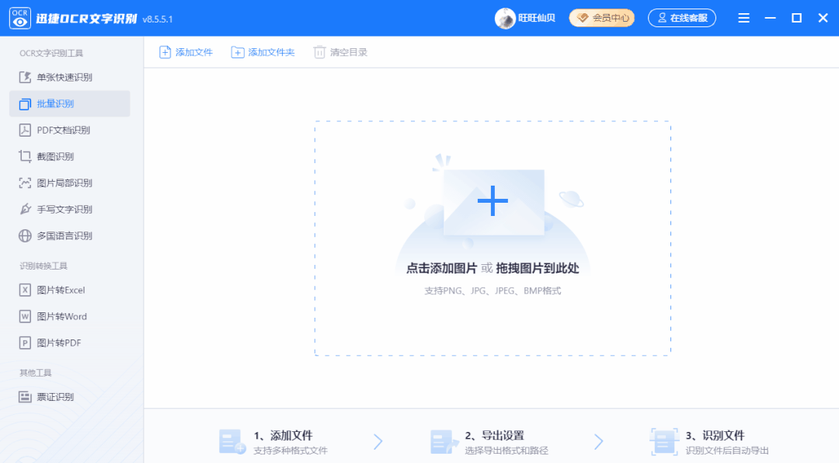839x463 pixels.
Task: Click 添加文件夹 on the toolbar
Action: pyautogui.click(x=263, y=51)
